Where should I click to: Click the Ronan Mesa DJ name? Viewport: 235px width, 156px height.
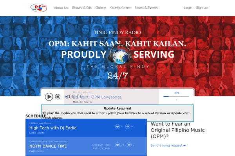coord(36,151)
